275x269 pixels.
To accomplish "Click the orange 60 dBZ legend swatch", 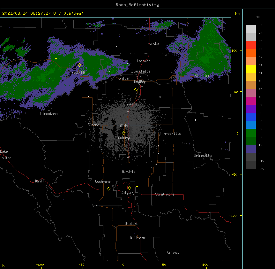I will tap(251, 53).
